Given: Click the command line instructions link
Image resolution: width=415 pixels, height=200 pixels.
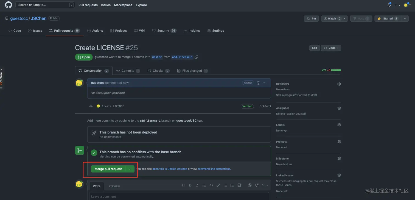Looking at the screenshot, I should click(x=214, y=169).
